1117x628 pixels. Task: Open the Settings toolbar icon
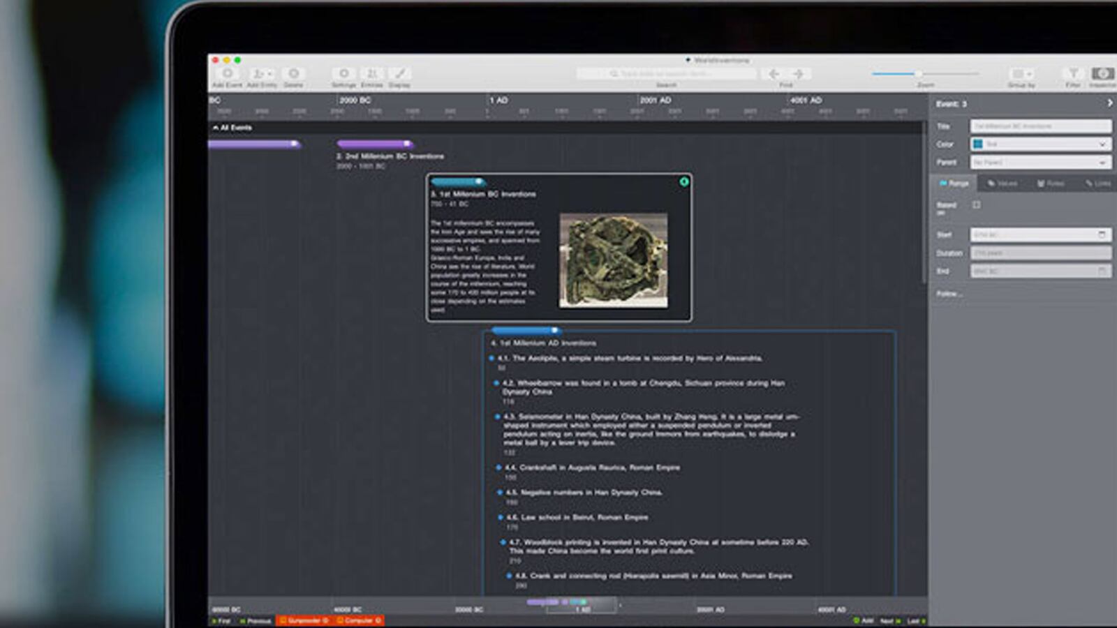click(343, 74)
